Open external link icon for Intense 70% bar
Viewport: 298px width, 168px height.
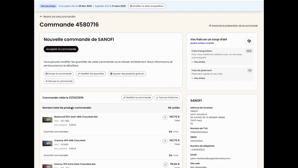[165, 165]
